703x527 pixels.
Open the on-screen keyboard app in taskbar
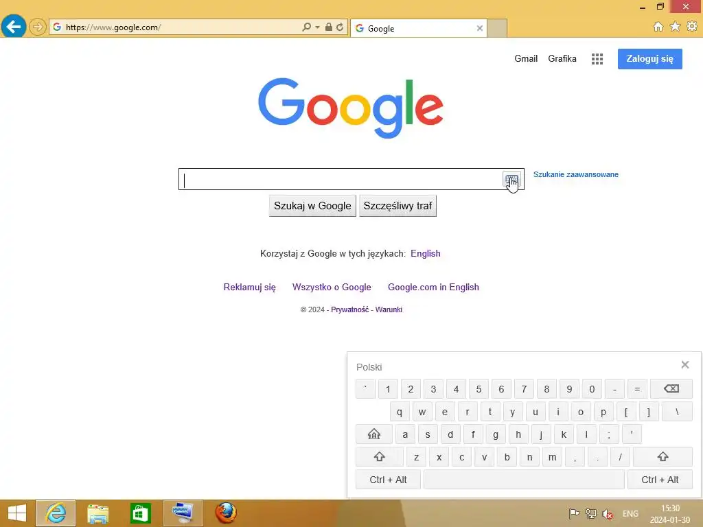[183, 513]
